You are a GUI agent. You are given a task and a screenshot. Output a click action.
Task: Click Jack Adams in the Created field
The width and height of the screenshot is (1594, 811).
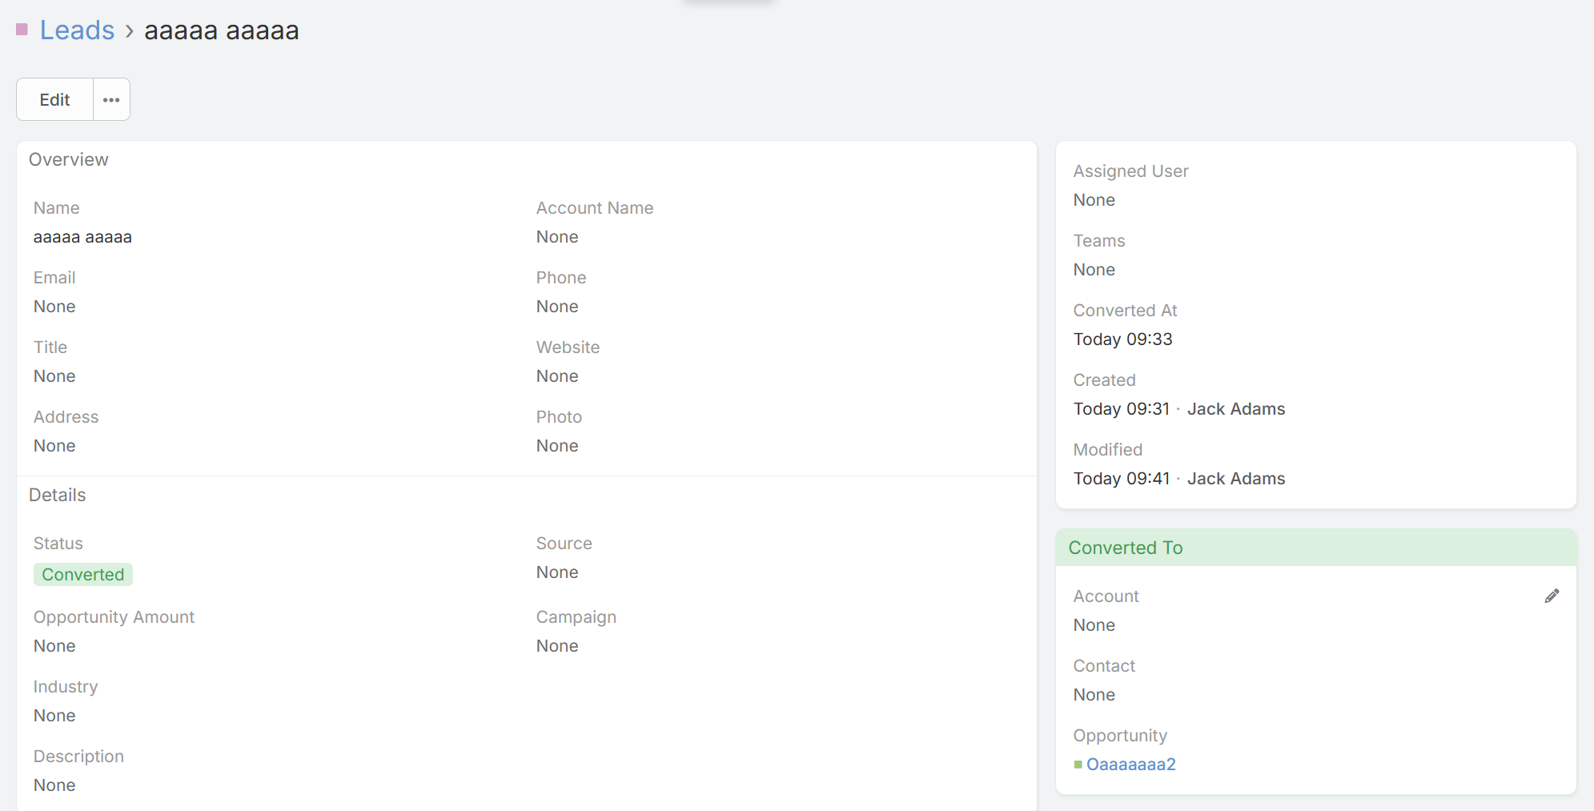[x=1235, y=409]
